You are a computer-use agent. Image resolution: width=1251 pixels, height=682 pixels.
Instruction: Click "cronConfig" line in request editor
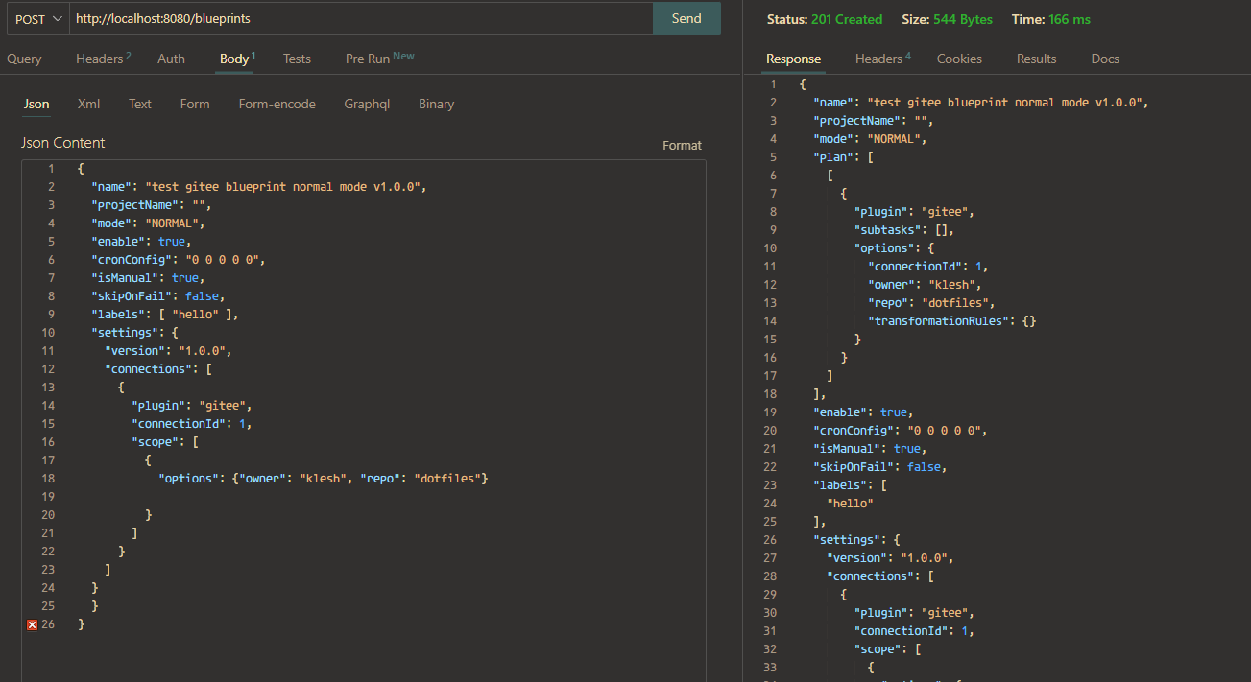(x=178, y=260)
